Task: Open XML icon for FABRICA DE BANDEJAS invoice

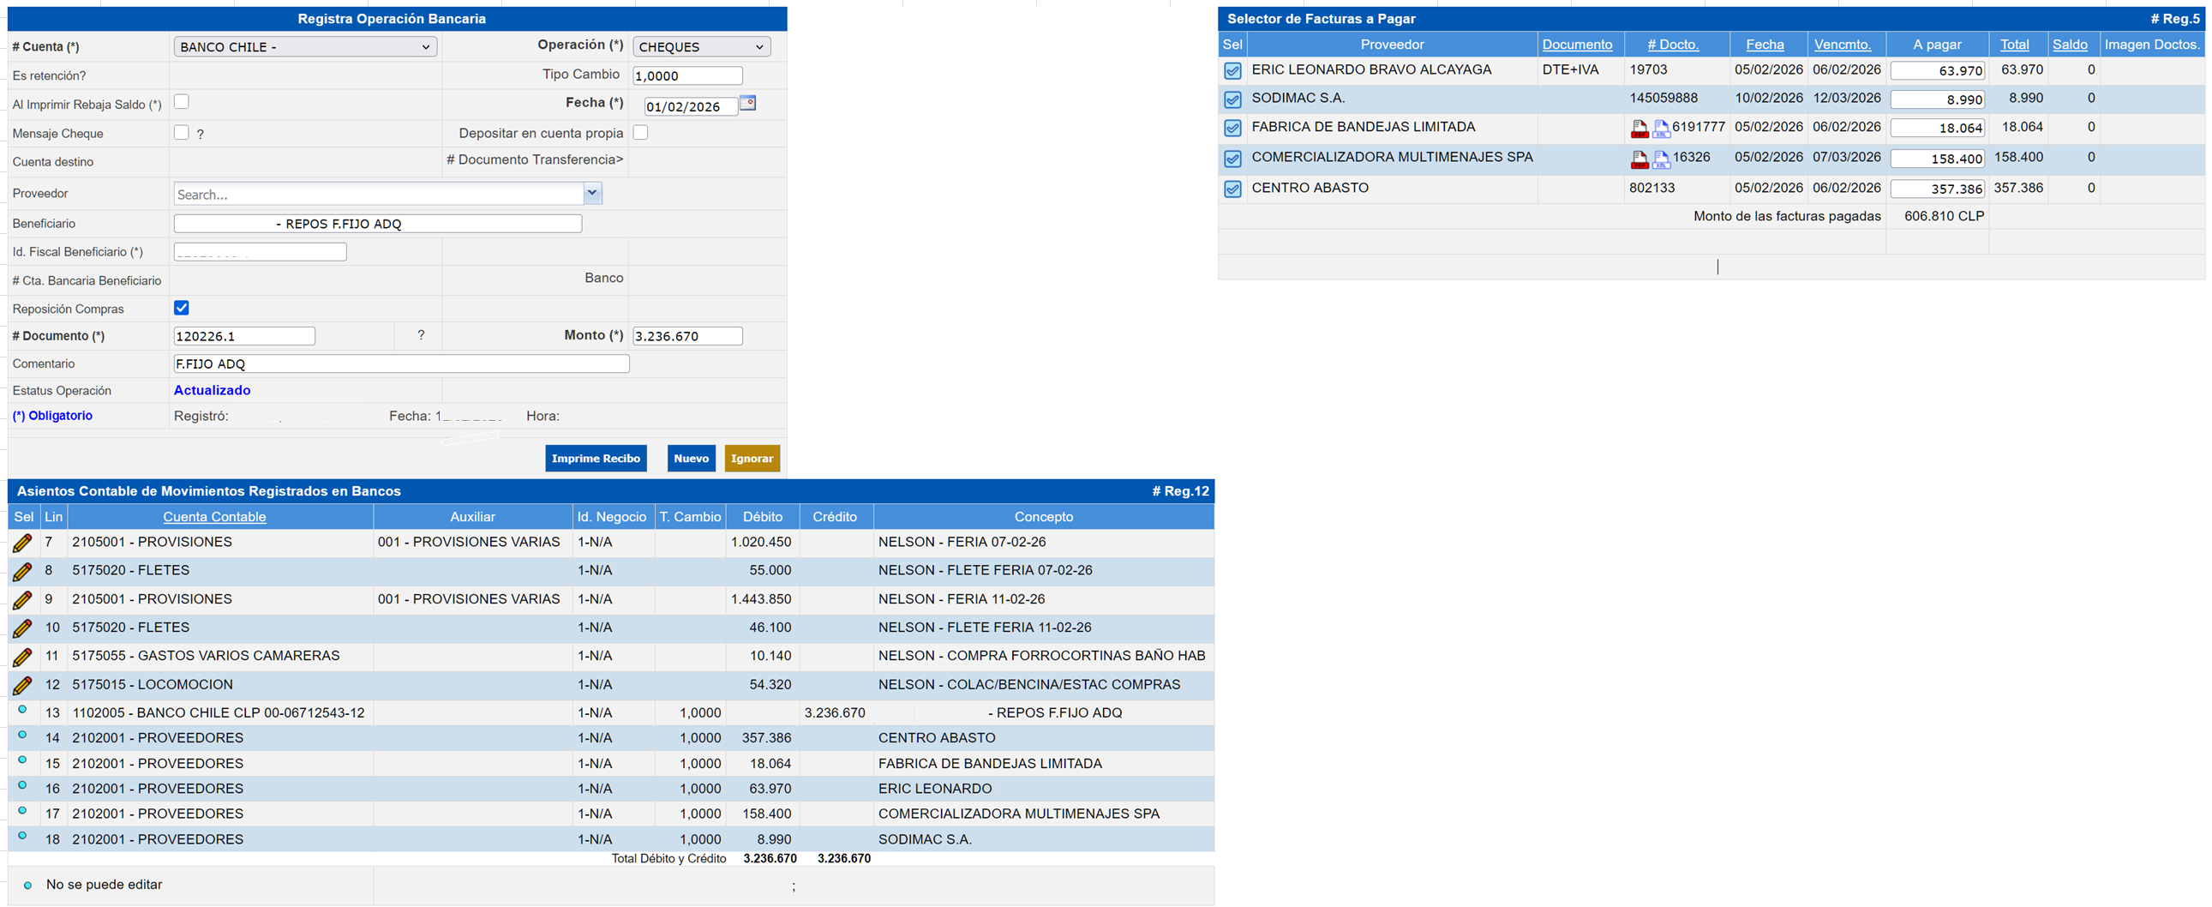Action: 1661,129
